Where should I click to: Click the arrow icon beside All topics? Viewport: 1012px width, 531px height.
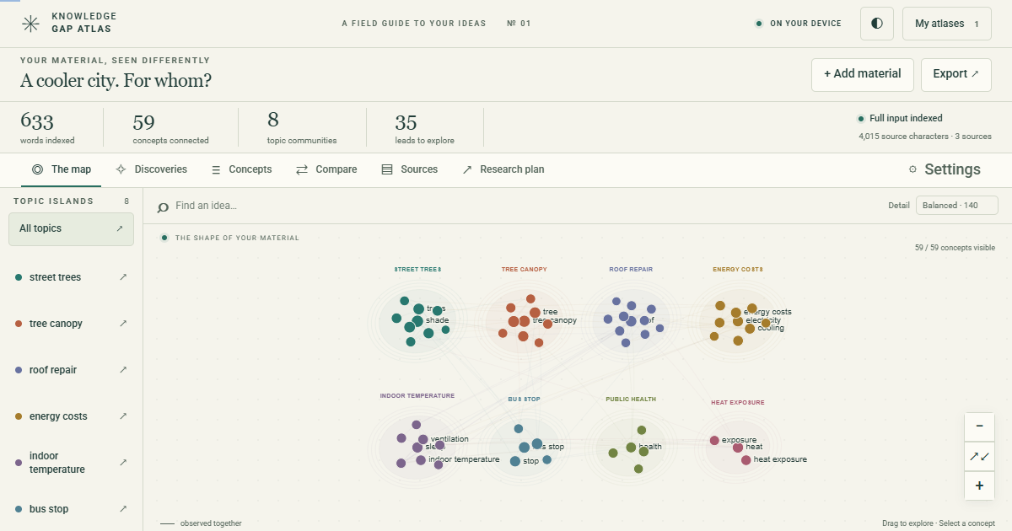click(120, 228)
